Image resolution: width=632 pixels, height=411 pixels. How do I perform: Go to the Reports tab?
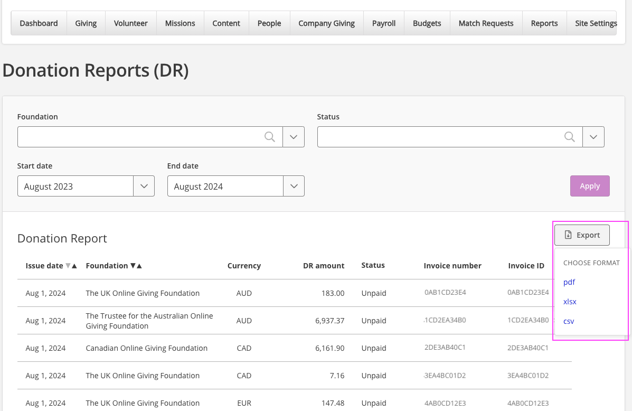coord(544,23)
